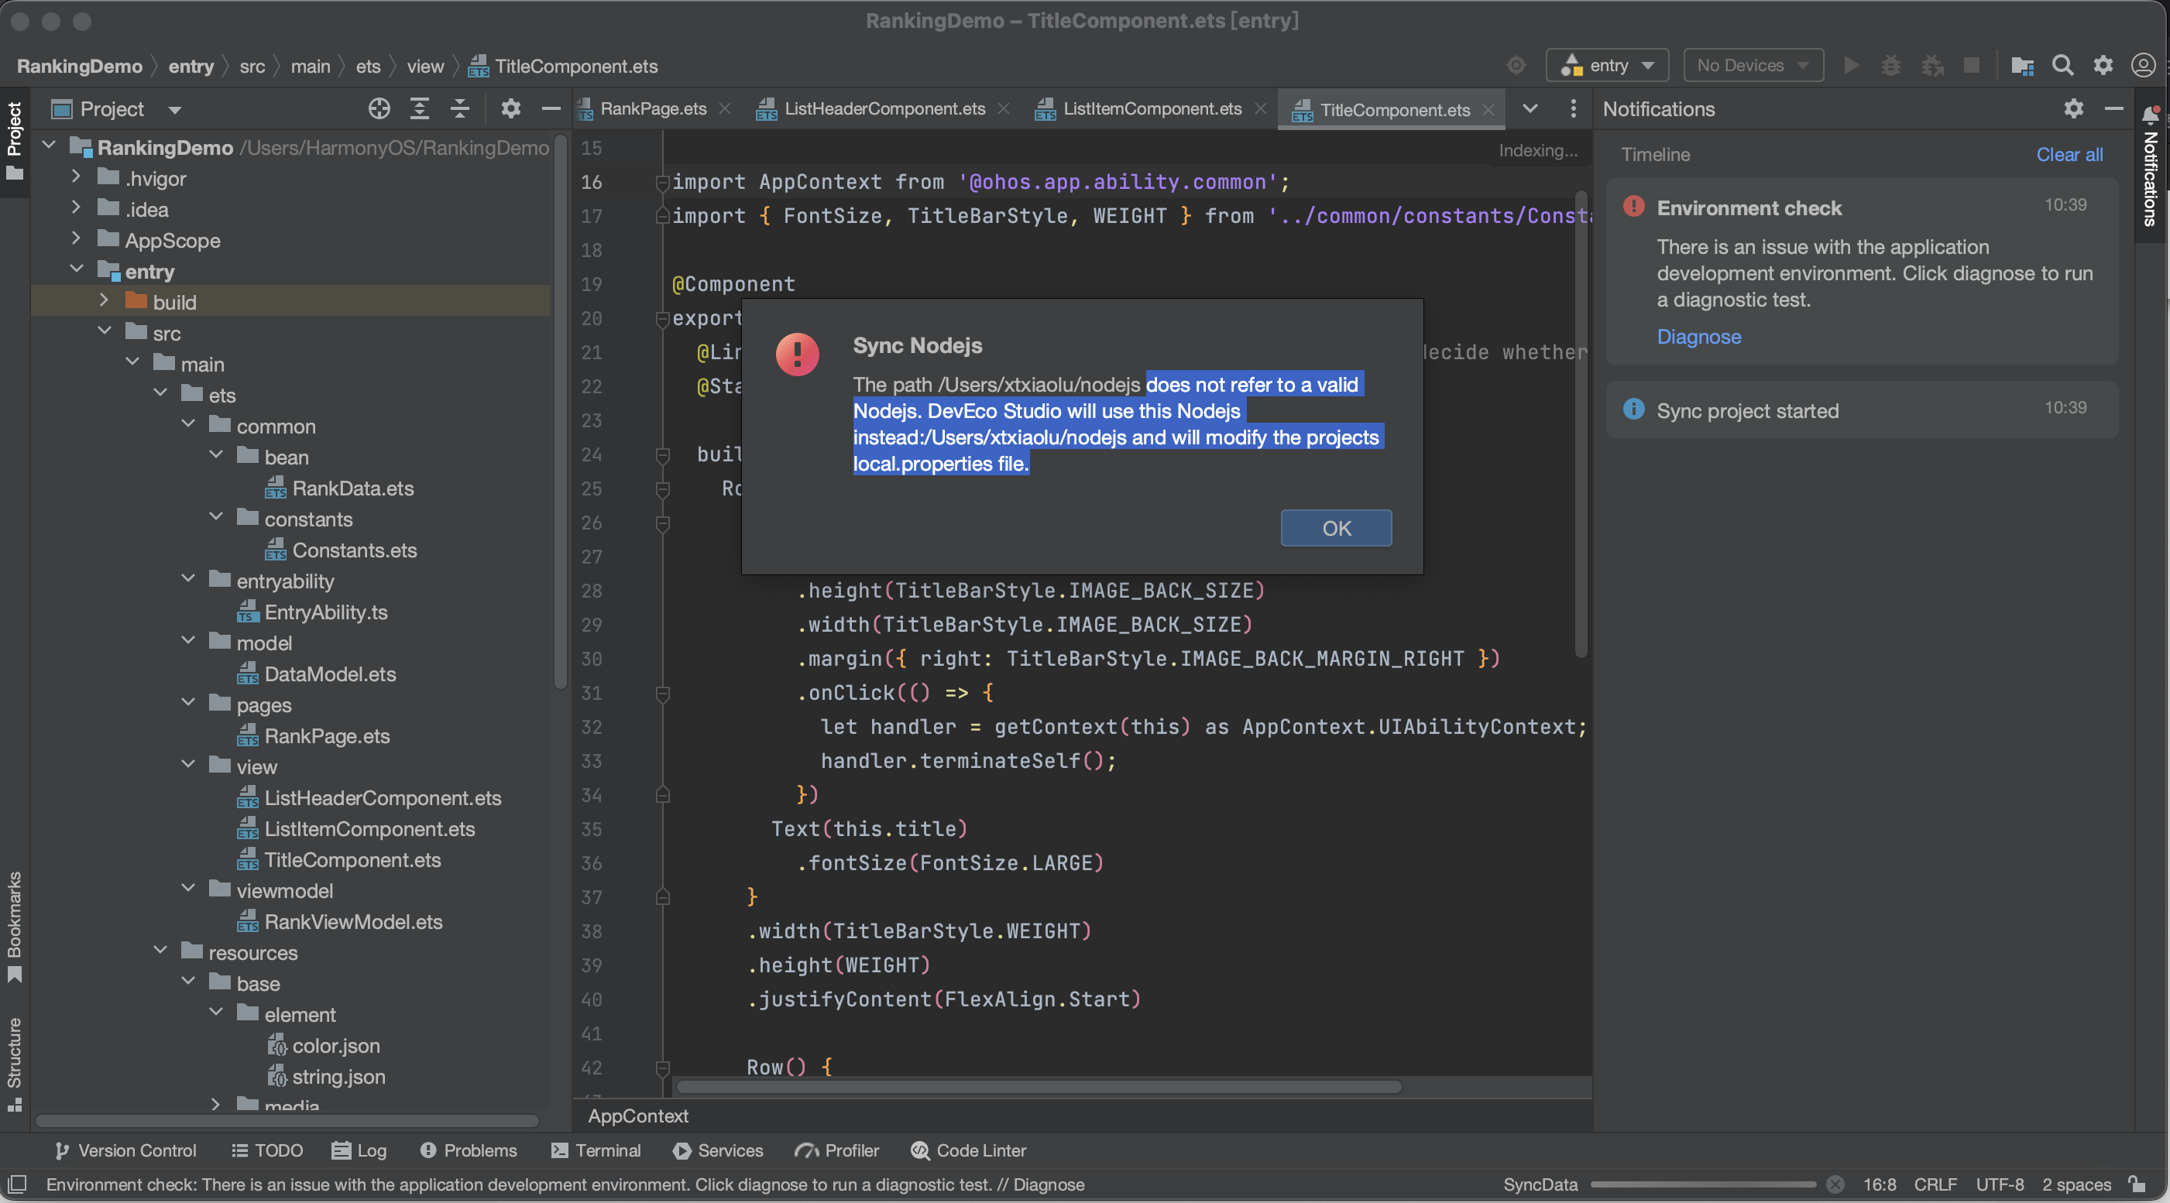Viewport: 2170px width, 1203px height.
Task: Select color.json in project tree
Action: (324, 1046)
